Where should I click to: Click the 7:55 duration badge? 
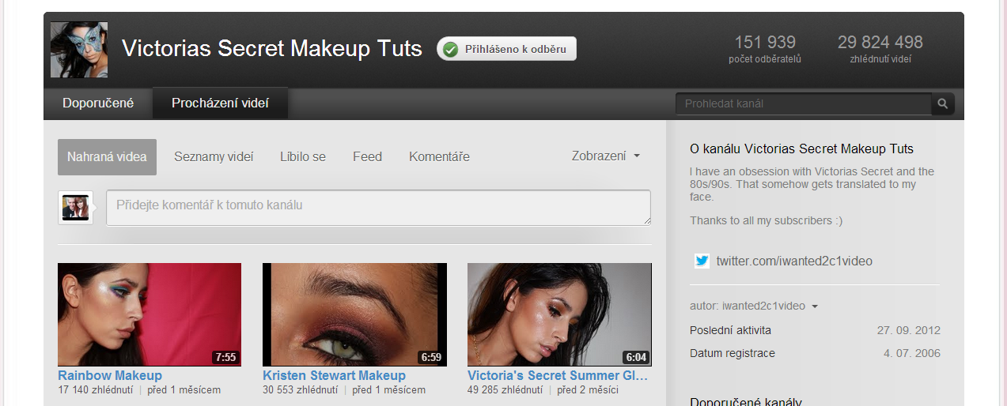click(225, 357)
